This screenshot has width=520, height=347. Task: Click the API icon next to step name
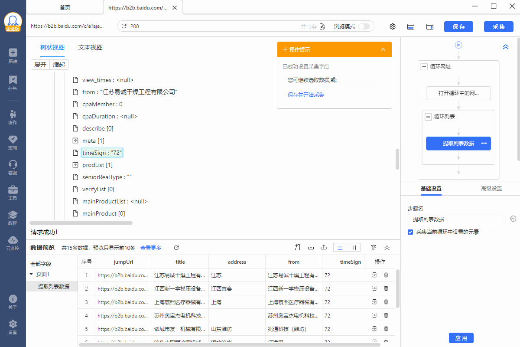click(x=513, y=219)
